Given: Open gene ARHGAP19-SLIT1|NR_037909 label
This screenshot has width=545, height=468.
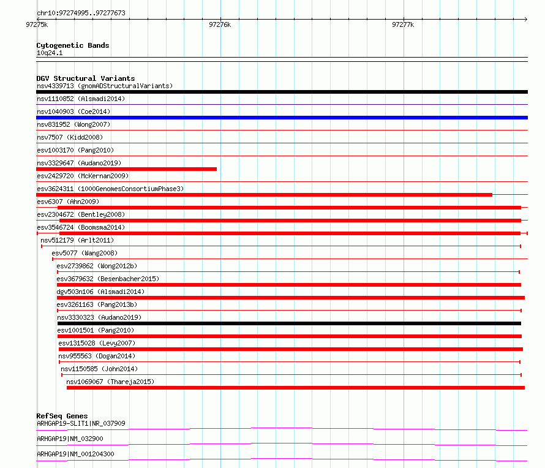Looking at the screenshot, I should coord(81,423).
